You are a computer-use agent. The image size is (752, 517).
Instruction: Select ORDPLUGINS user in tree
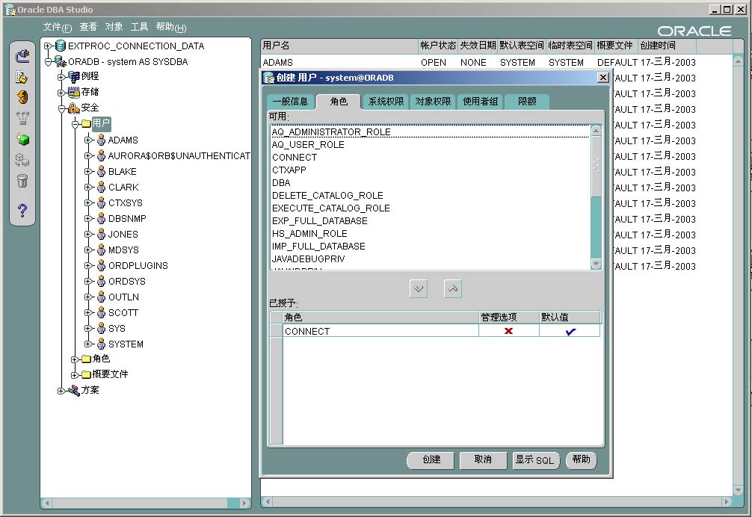138,265
